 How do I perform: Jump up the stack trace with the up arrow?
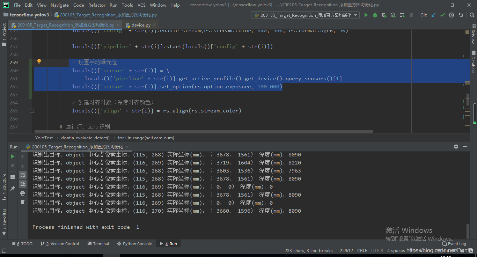(23, 156)
